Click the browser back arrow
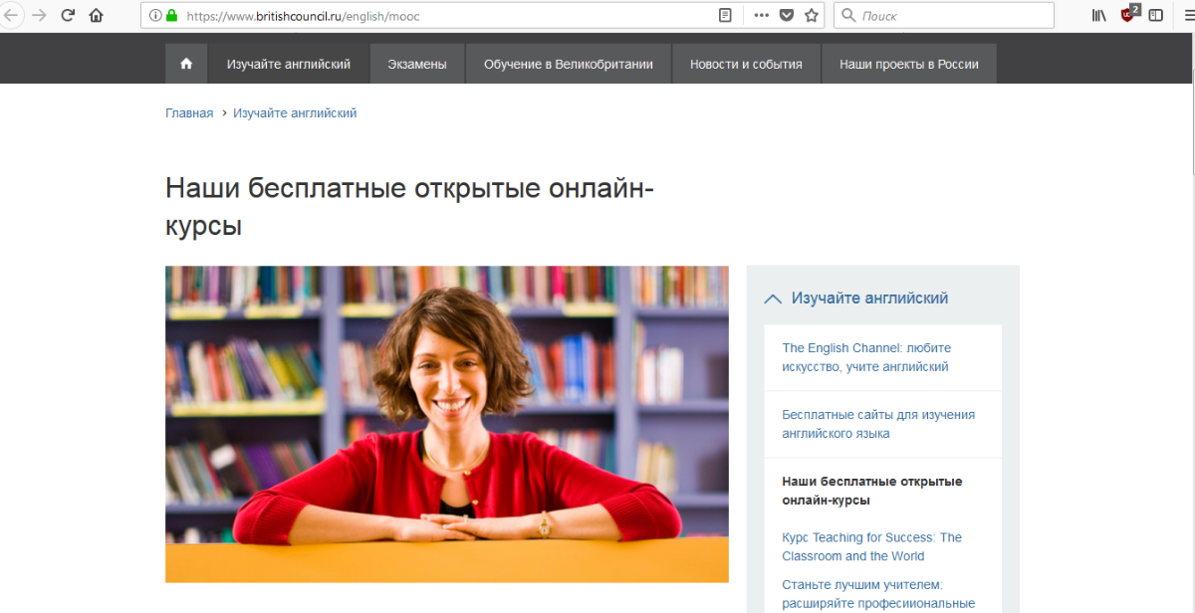The image size is (1195, 613). [11, 16]
